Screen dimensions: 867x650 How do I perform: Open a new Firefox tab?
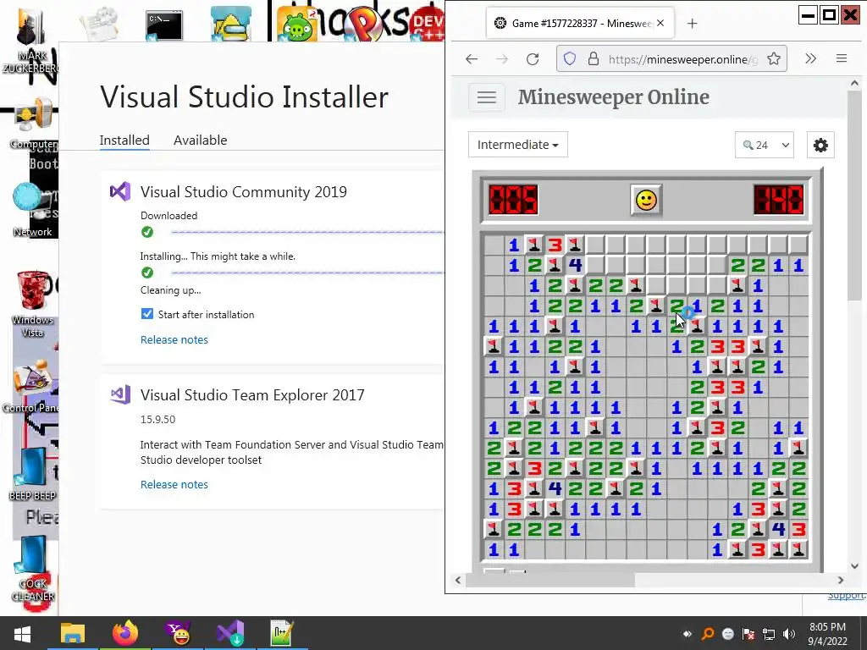click(x=692, y=23)
